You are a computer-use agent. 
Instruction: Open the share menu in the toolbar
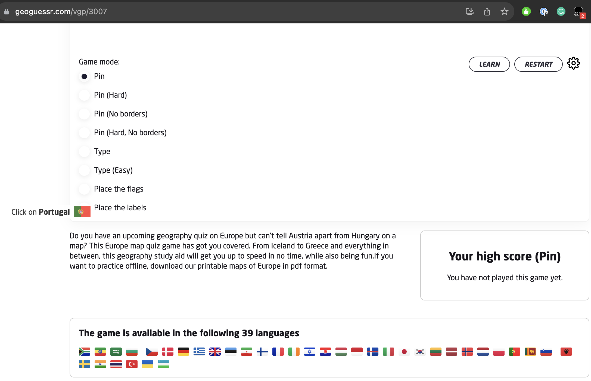[487, 11]
